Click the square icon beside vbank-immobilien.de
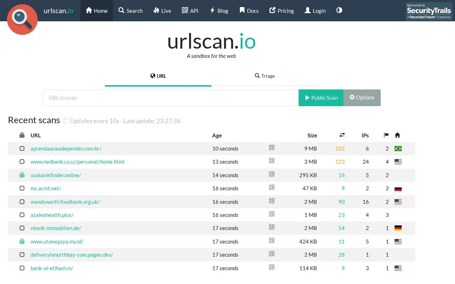 point(22,228)
